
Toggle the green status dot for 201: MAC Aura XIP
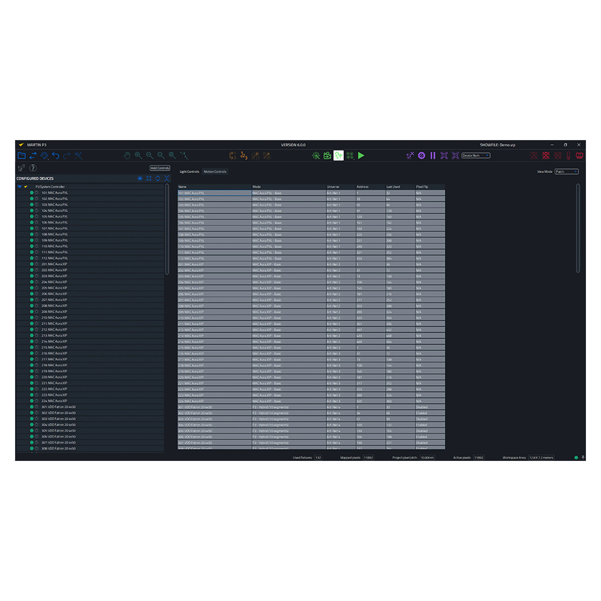[32, 264]
